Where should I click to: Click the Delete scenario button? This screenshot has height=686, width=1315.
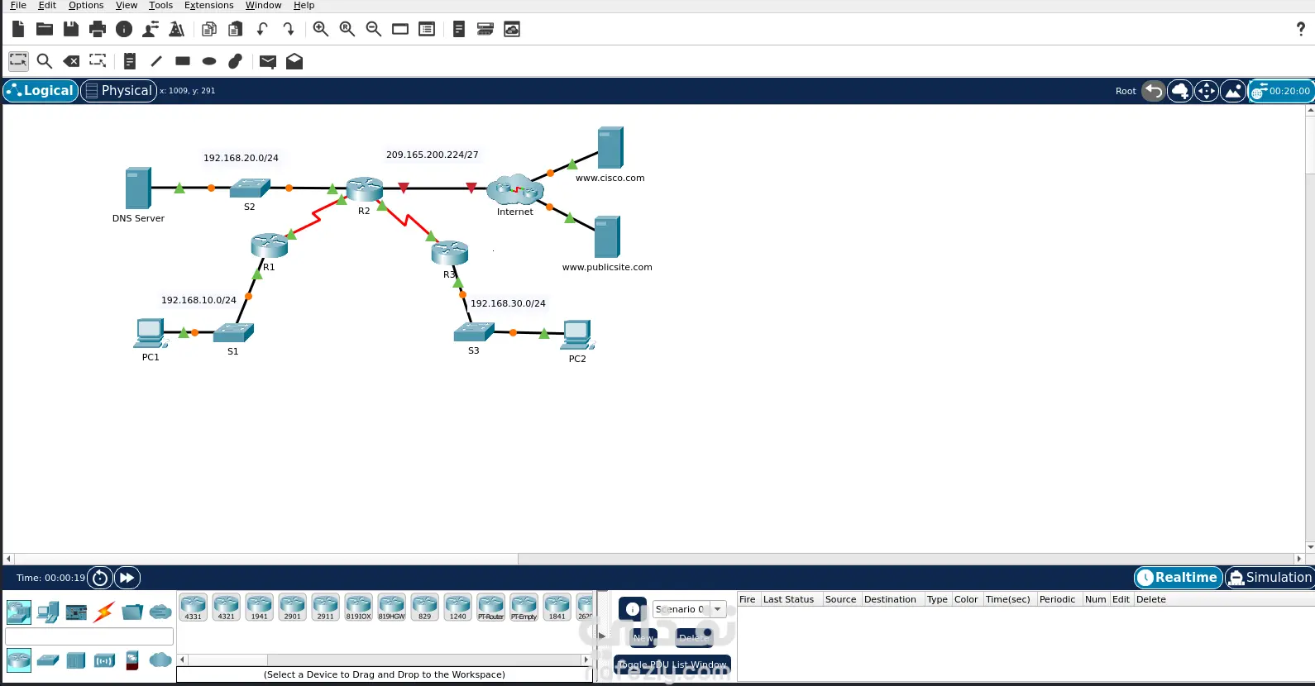[695, 638]
